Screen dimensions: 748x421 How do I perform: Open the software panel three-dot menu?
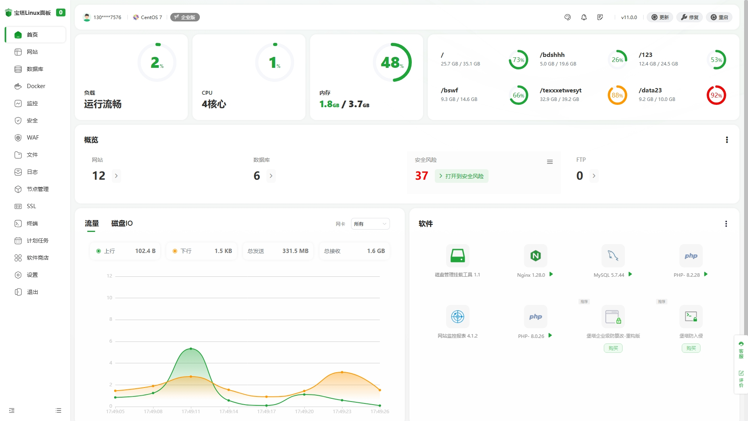726,224
